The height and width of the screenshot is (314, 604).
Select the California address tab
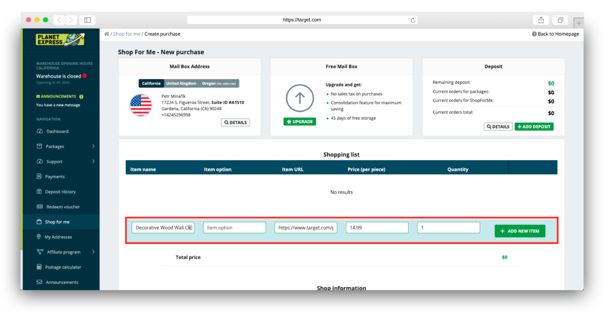point(151,83)
